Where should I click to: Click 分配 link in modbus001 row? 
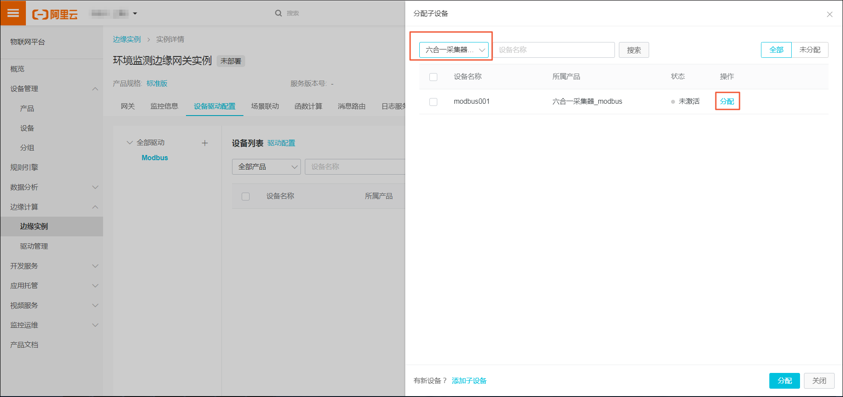click(727, 102)
